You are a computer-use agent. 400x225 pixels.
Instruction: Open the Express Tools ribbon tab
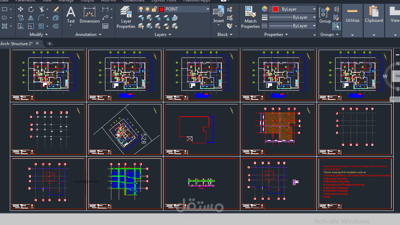click(164, 1)
